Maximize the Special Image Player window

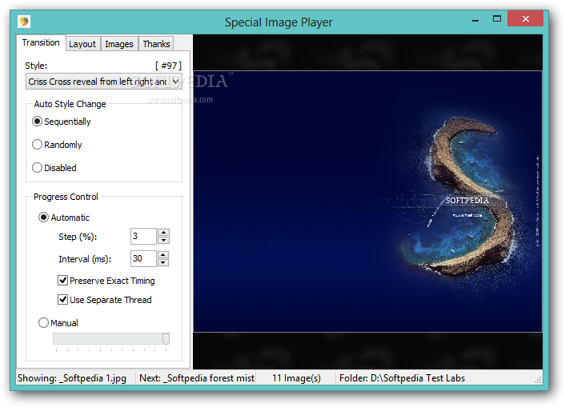pyautogui.click(x=497, y=18)
